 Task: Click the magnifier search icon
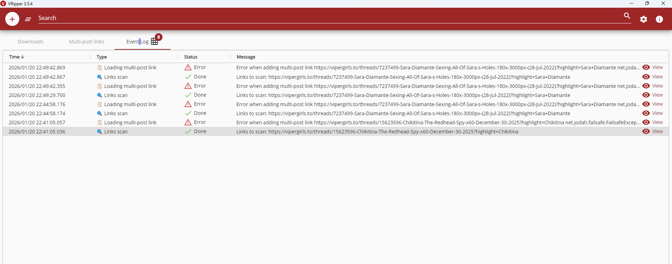627,16
